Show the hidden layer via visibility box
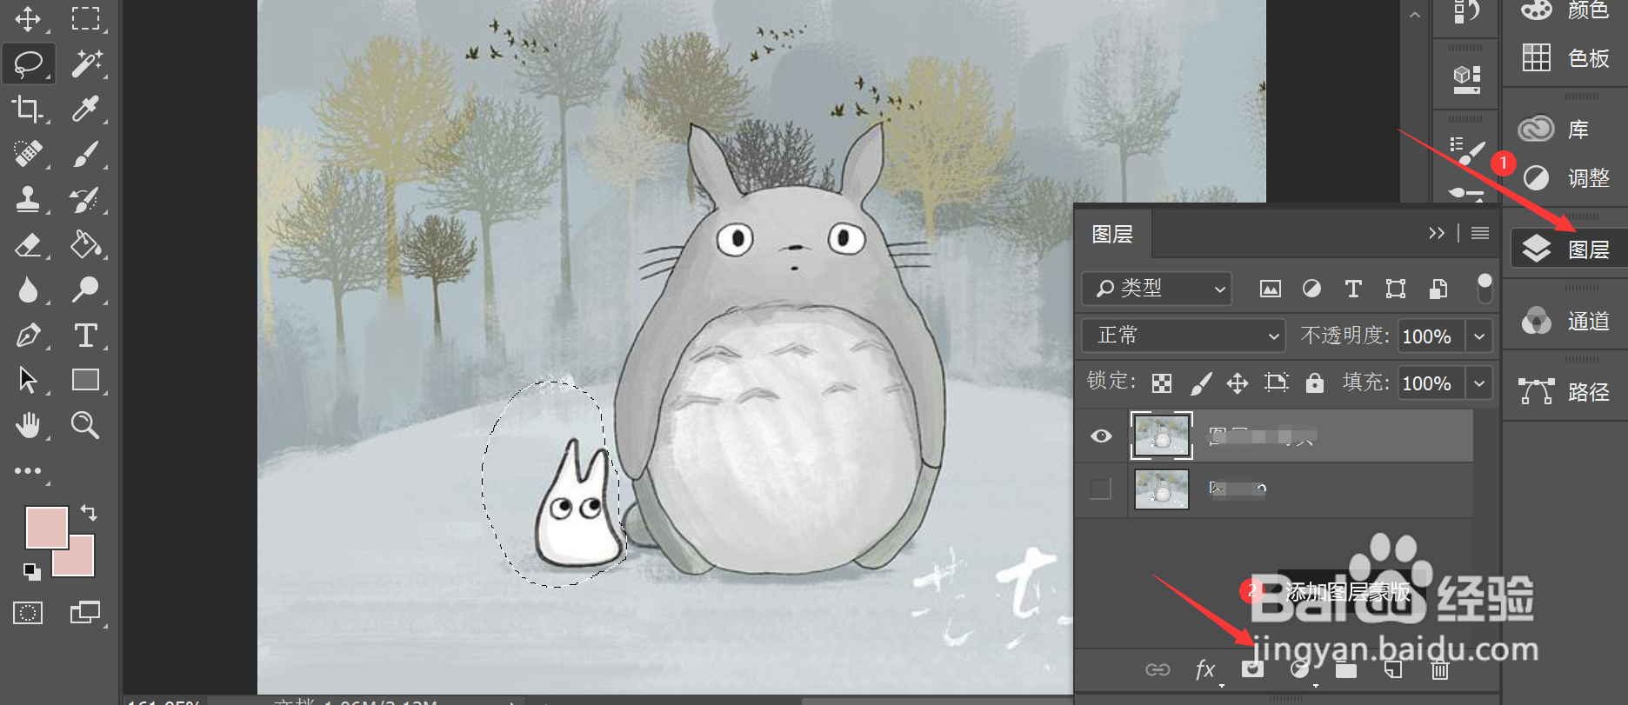The height and width of the screenshot is (705, 1628). (x=1101, y=489)
